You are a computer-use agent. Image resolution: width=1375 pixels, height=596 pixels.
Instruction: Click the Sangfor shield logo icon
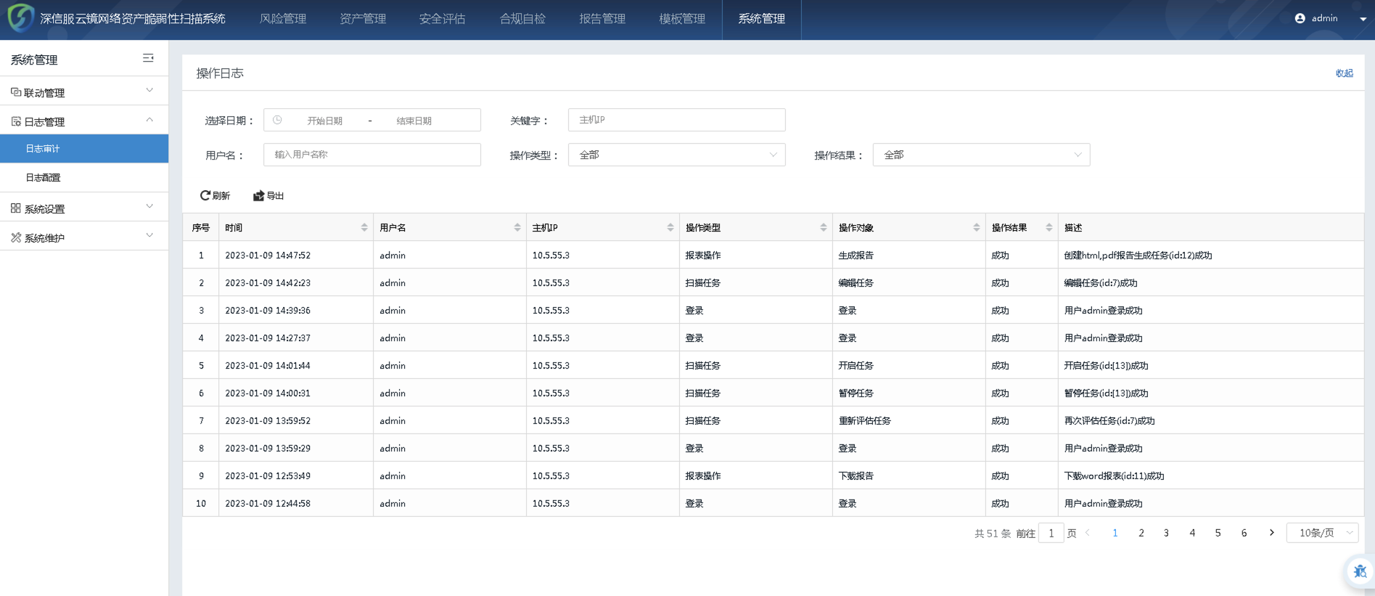tap(20, 18)
